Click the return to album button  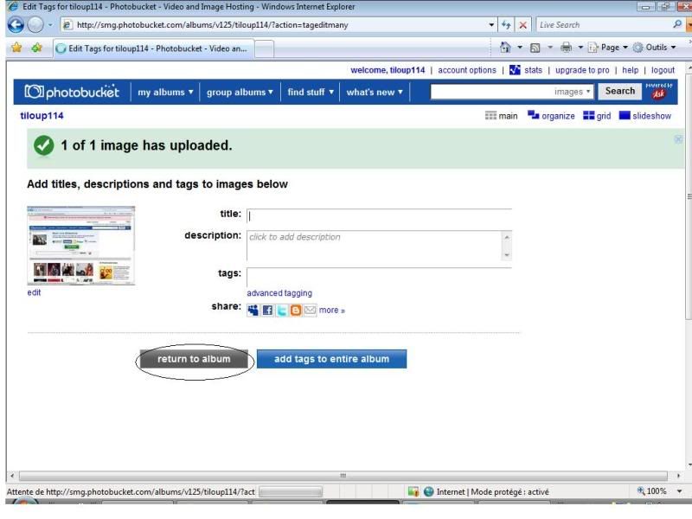pos(194,359)
